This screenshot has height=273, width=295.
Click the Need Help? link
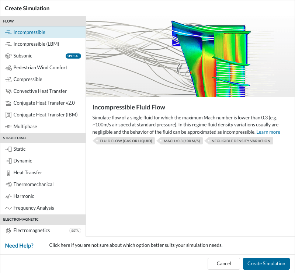pyautogui.click(x=19, y=245)
